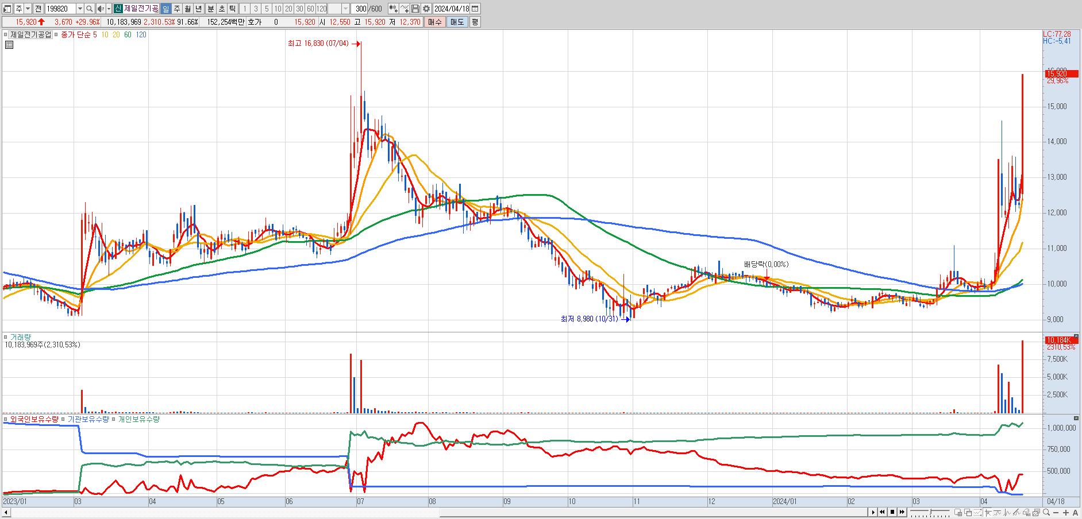This screenshot has height=519, width=1082.
Task: Click the speaker sound alert icon
Action: tap(101, 9)
